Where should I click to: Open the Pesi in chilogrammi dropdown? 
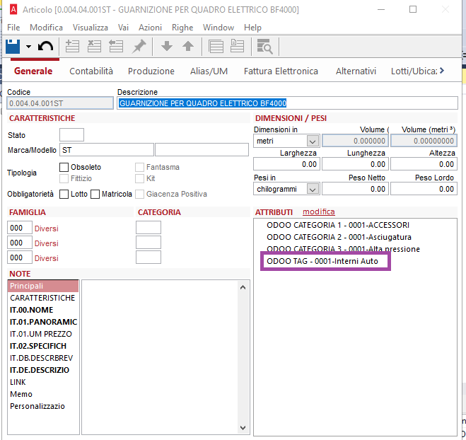pos(312,190)
